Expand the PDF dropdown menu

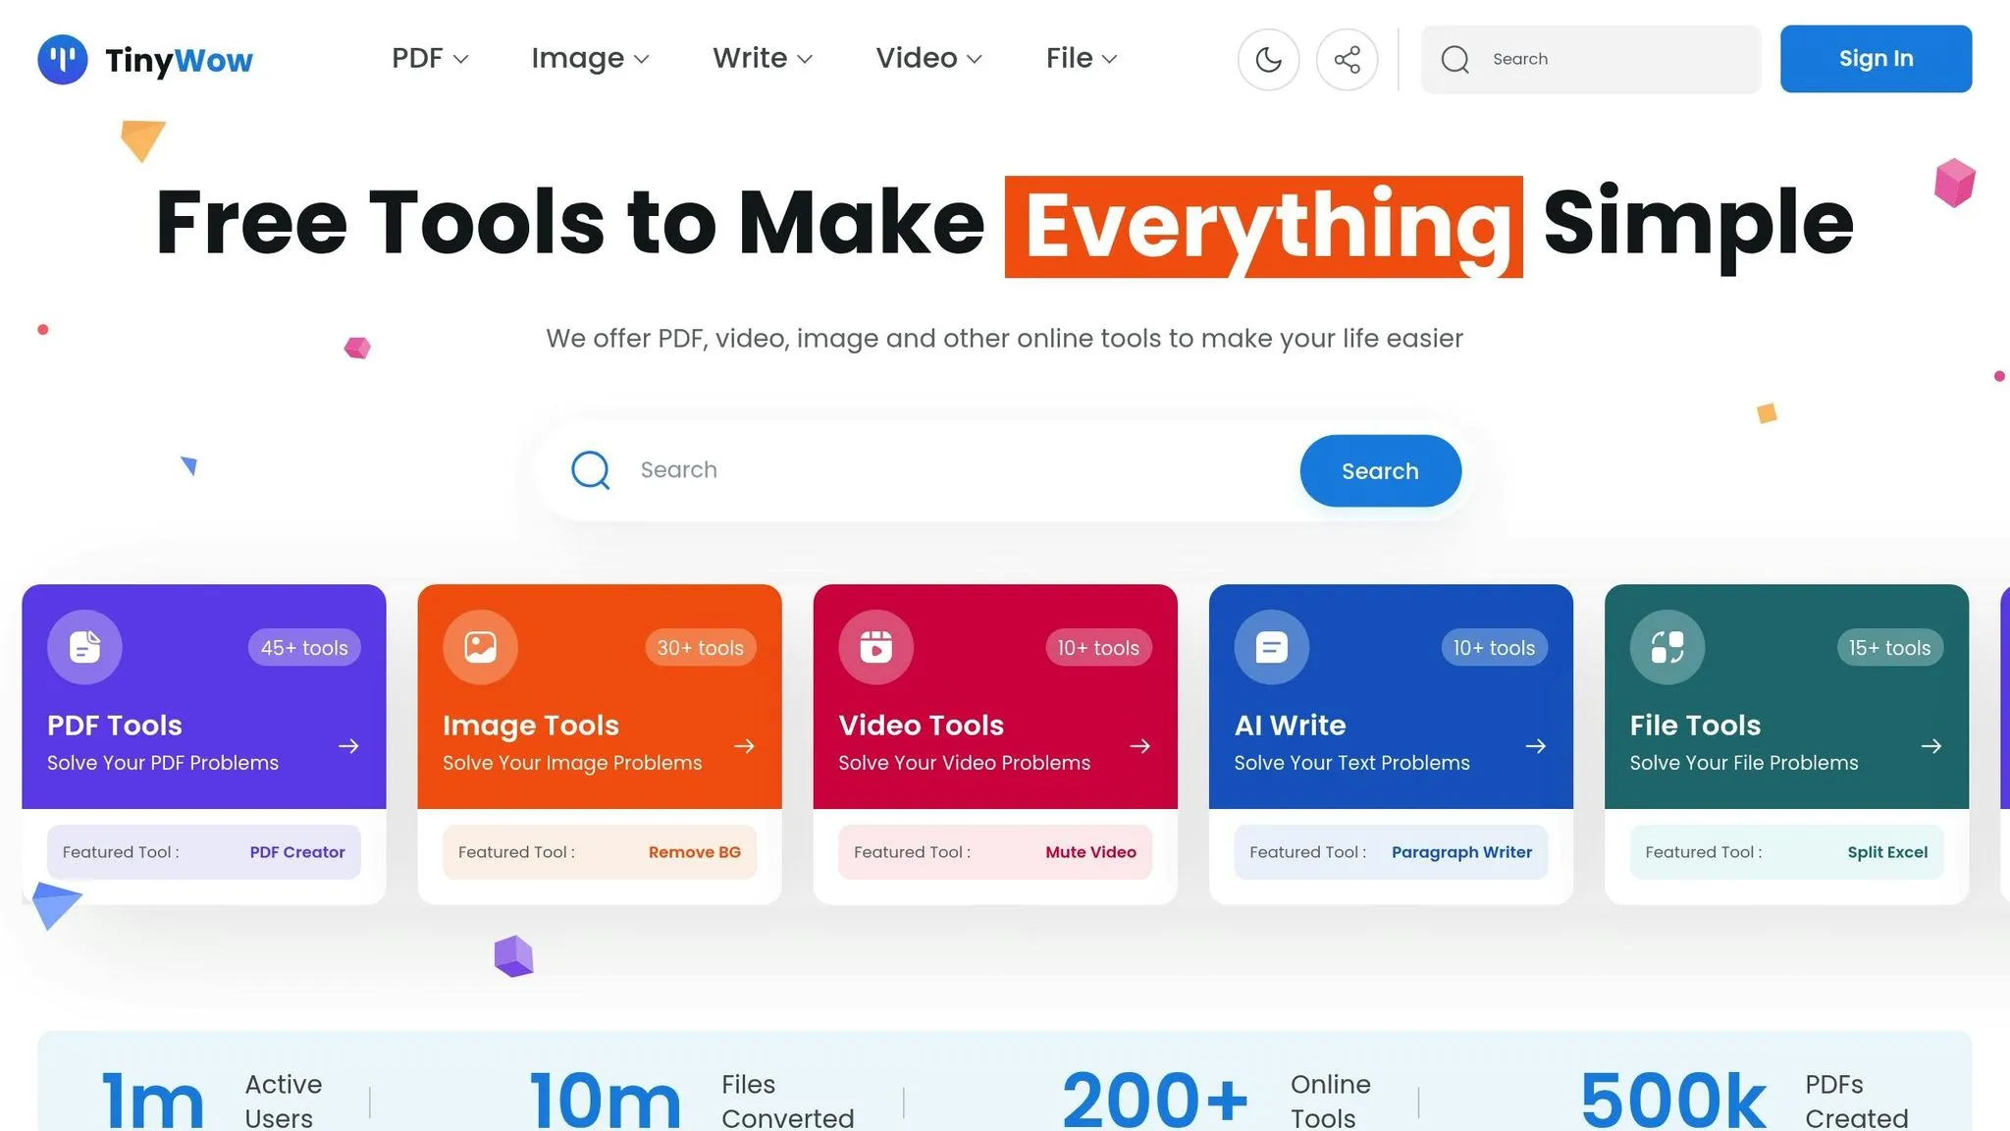[x=430, y=58]
